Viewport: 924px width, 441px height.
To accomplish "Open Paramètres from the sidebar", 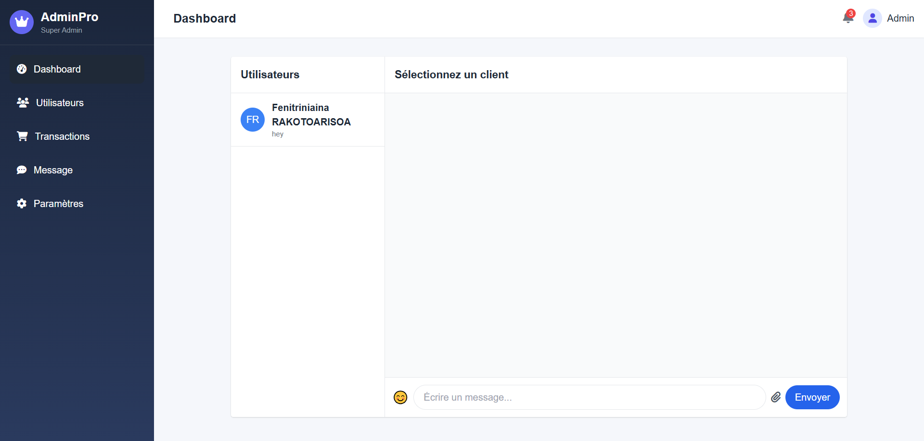I will [x=58, y=204].
